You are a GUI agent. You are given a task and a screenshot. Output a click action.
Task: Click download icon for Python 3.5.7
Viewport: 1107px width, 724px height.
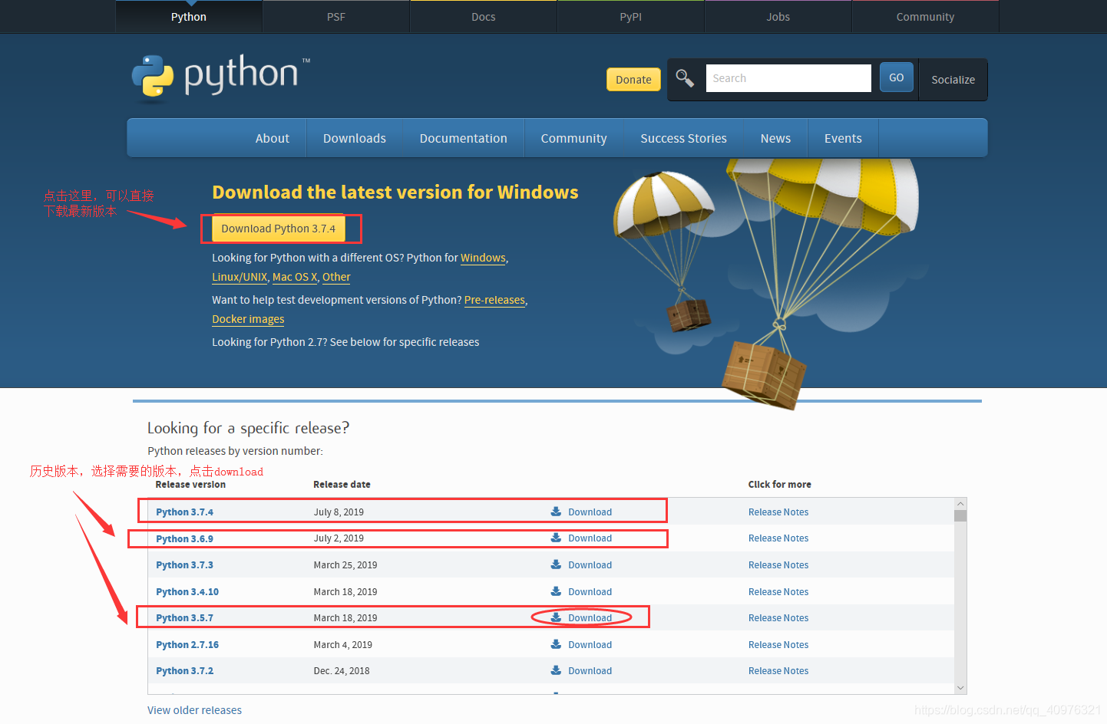[557, 617]
